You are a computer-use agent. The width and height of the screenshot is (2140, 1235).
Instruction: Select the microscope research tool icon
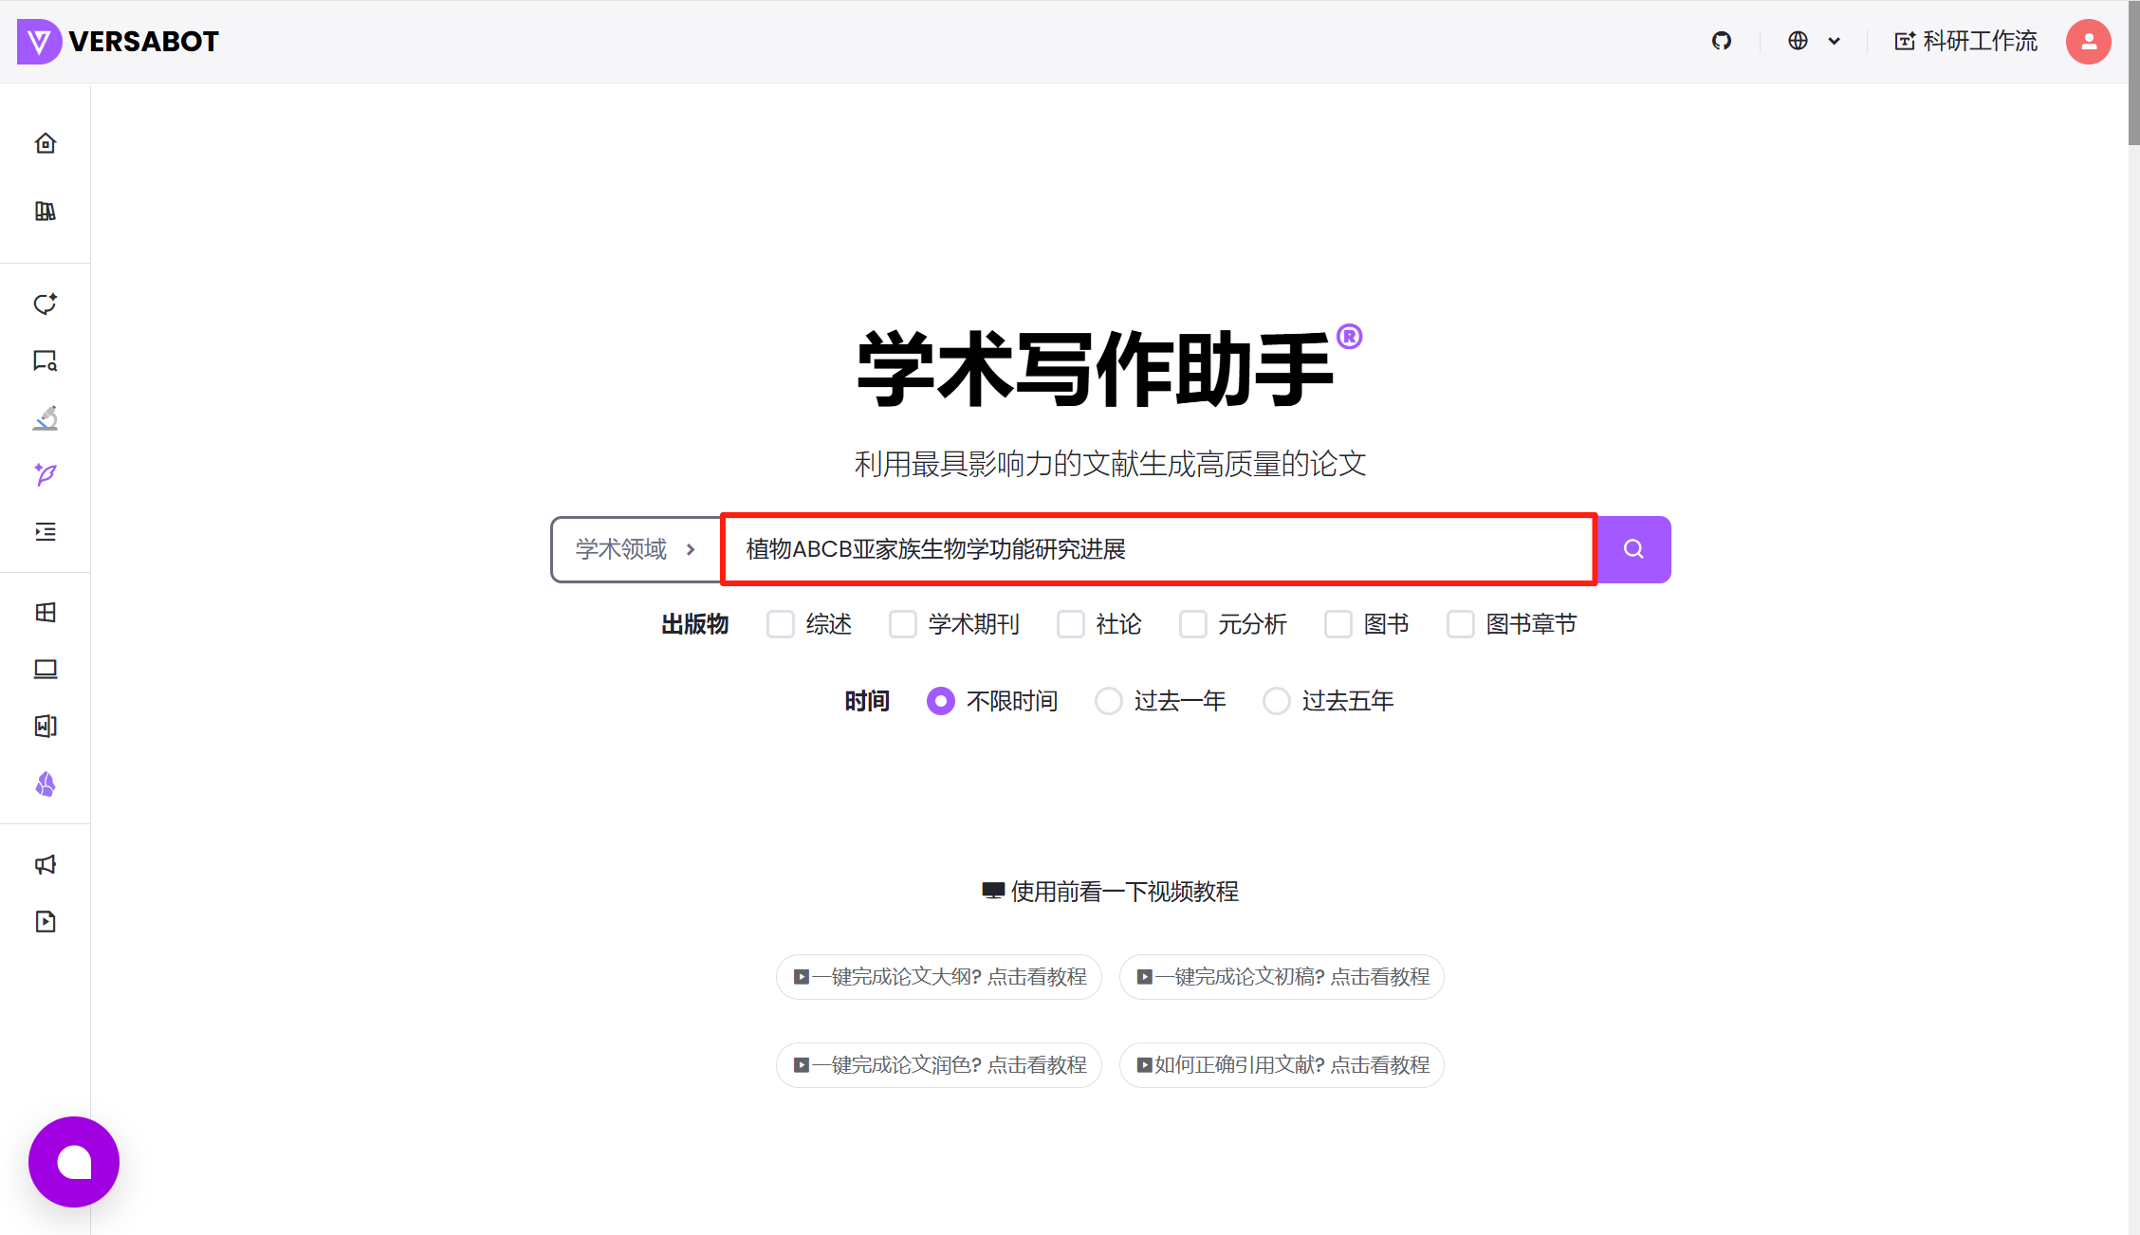(45, 418)
